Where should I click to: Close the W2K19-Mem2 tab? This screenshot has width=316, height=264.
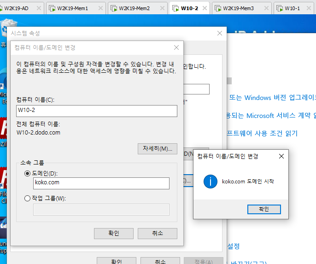[162, 8]
